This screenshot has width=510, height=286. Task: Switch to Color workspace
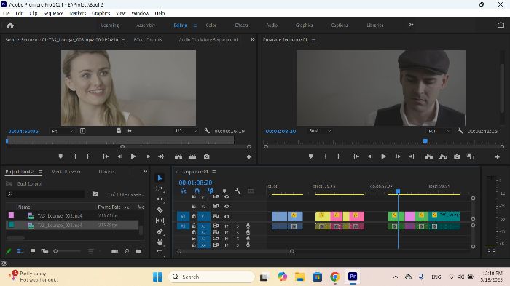pos(211,25)
